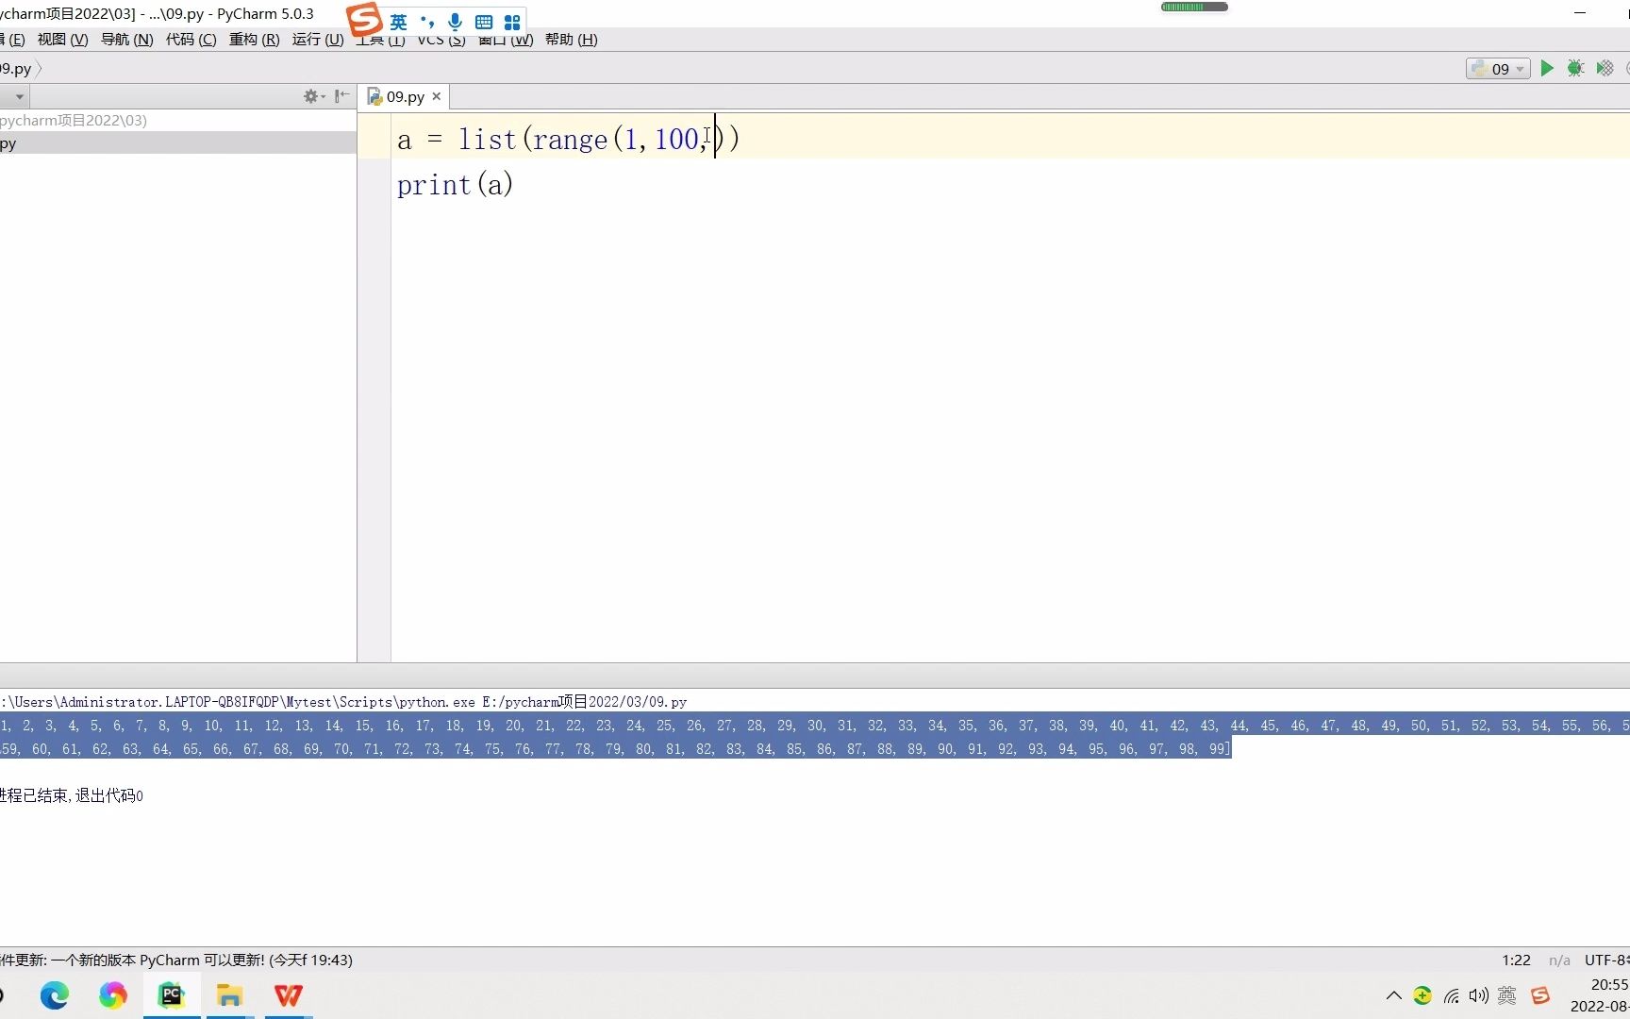Select the highlighted list output in console
Viewport: 1630px width, 1019px height.
pos(613,737)
